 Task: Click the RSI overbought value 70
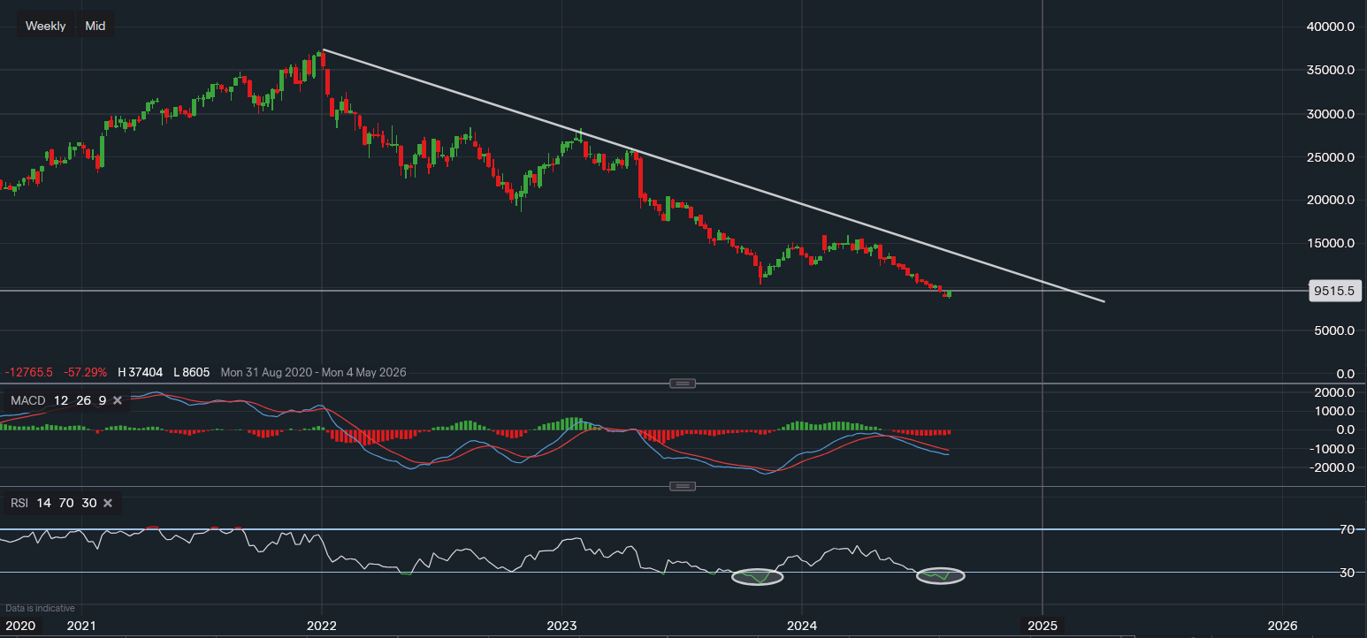[65, 504]
